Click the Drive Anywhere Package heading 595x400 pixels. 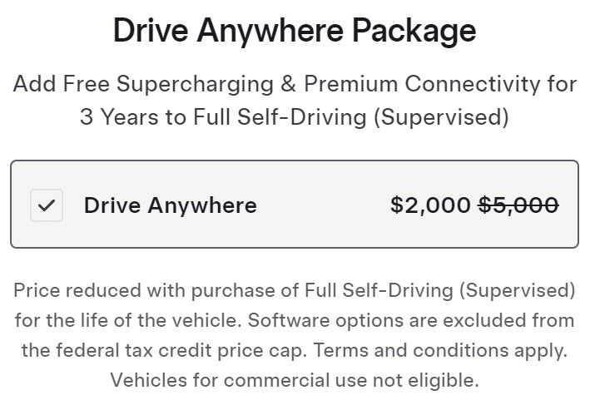295,32
